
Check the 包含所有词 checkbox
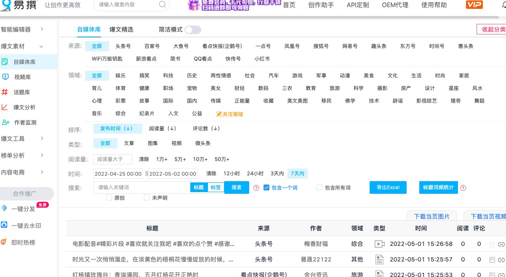click(x=320, y=187)
